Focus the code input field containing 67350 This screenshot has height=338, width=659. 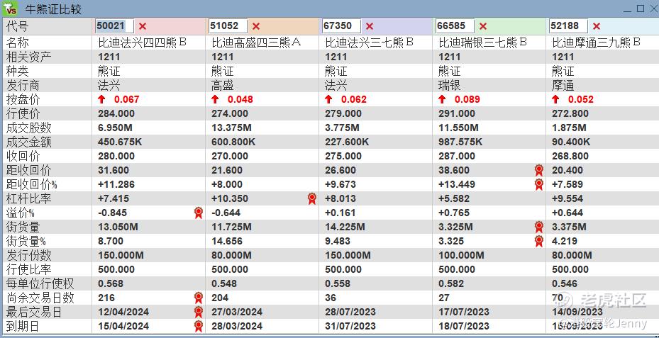341,26
